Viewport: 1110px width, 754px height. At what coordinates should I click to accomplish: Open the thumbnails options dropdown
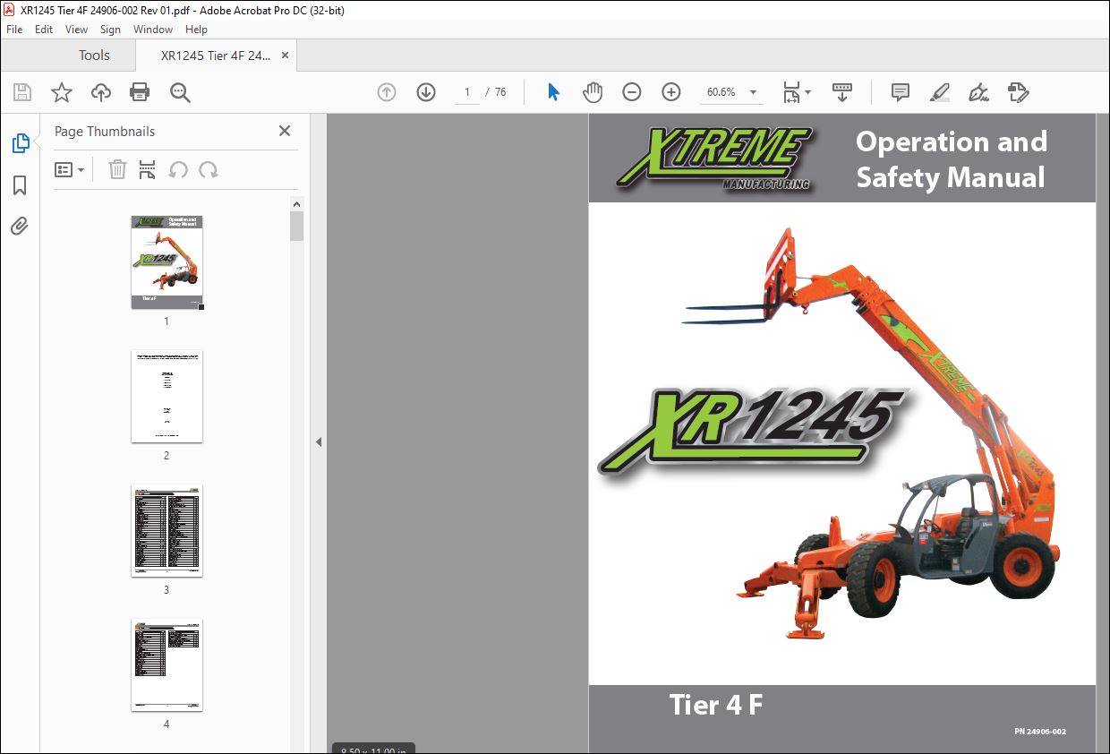click(x=70, y=169)
